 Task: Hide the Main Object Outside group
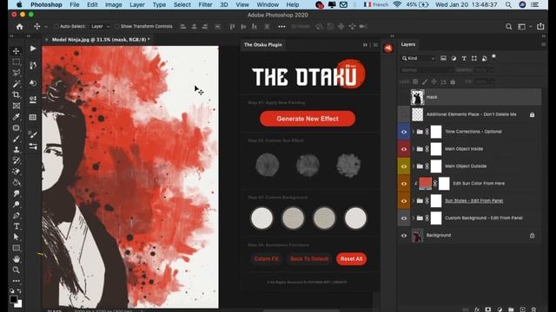point(403,166)
